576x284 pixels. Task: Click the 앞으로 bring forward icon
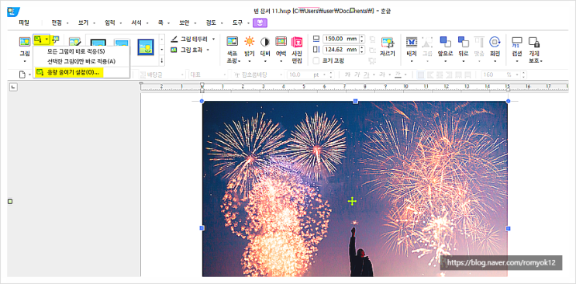pos(445,42)
